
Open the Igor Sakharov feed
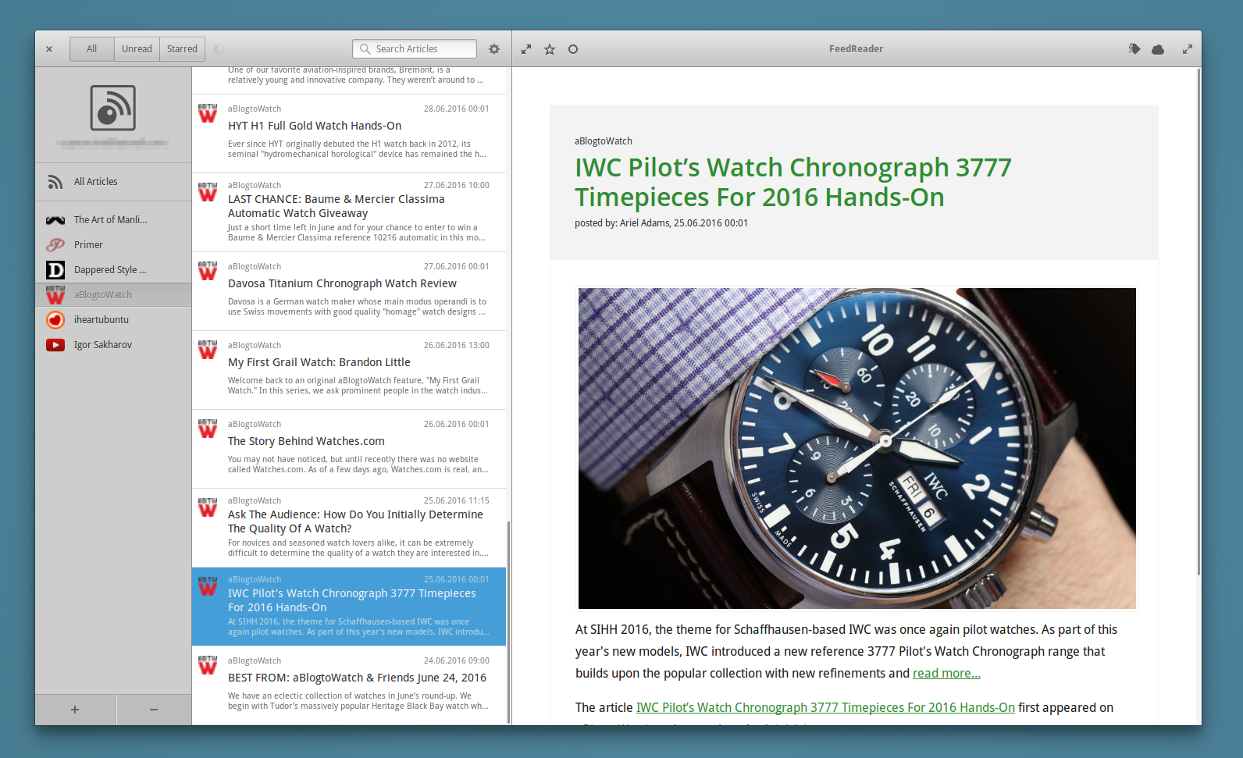click(x=113, y=344)
